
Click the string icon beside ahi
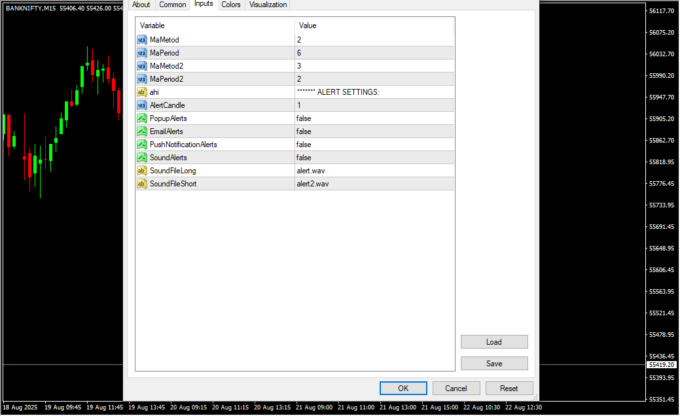tap(141, 92)
